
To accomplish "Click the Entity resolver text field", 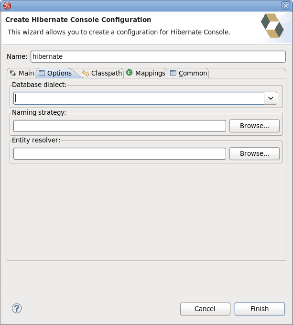I will (119, 153).
